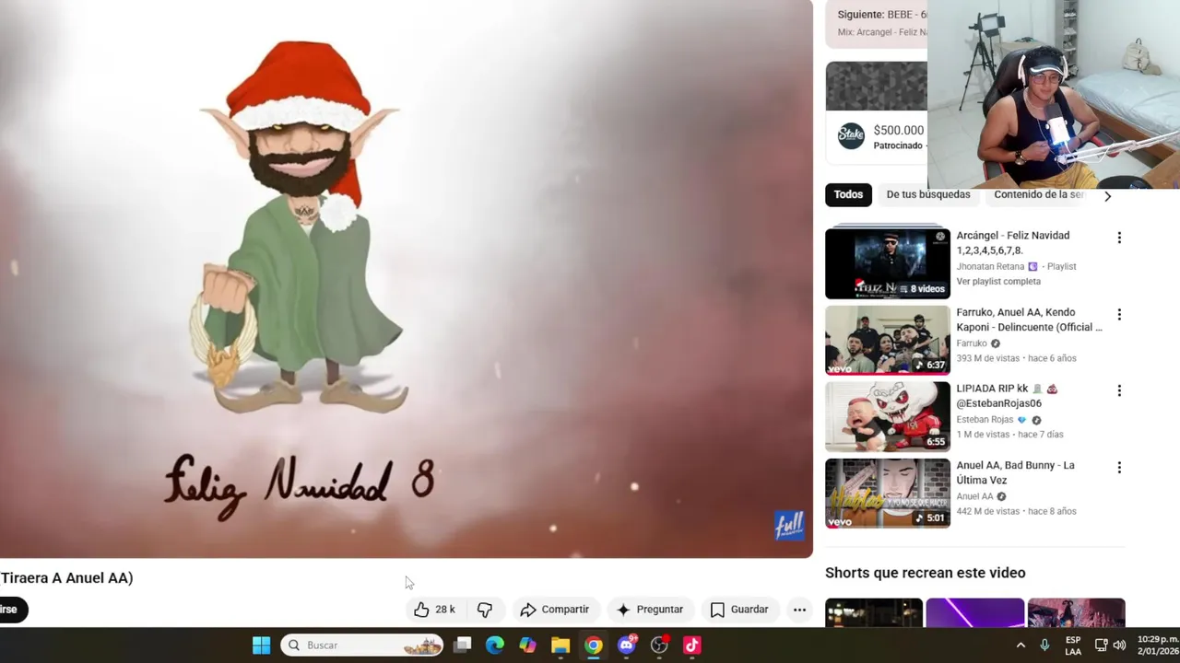The image size is (1180, 663).
Task: Open TikTok app from the taskbar
Action: click(692, 646)
